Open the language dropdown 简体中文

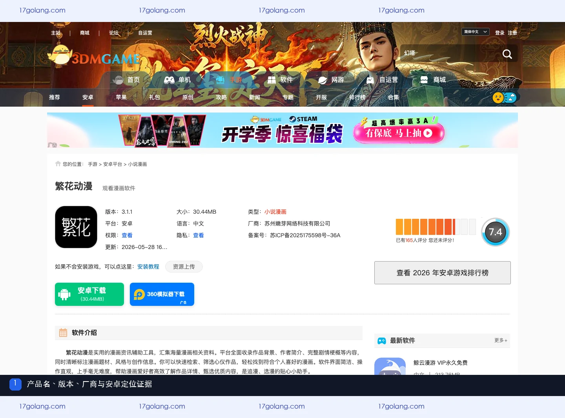click(475, 32)
